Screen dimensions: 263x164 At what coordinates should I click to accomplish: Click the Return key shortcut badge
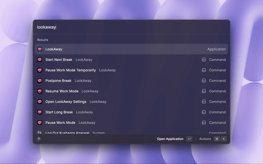189,139
